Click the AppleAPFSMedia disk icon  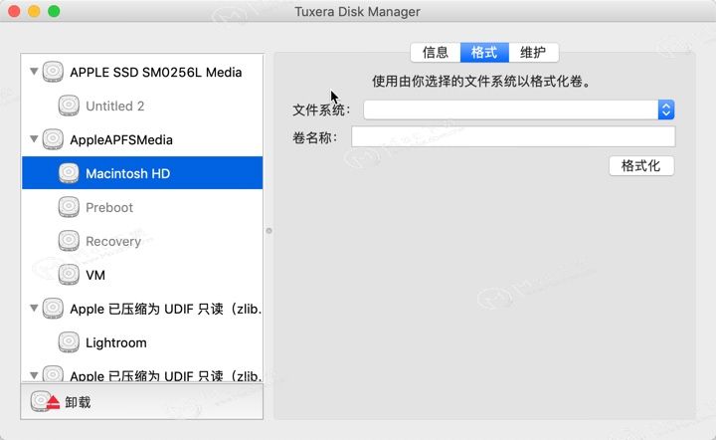pos(53,139)
